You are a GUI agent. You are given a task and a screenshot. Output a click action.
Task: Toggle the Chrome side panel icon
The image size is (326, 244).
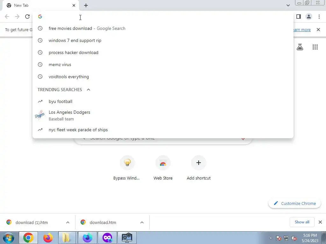coord(299,17)
